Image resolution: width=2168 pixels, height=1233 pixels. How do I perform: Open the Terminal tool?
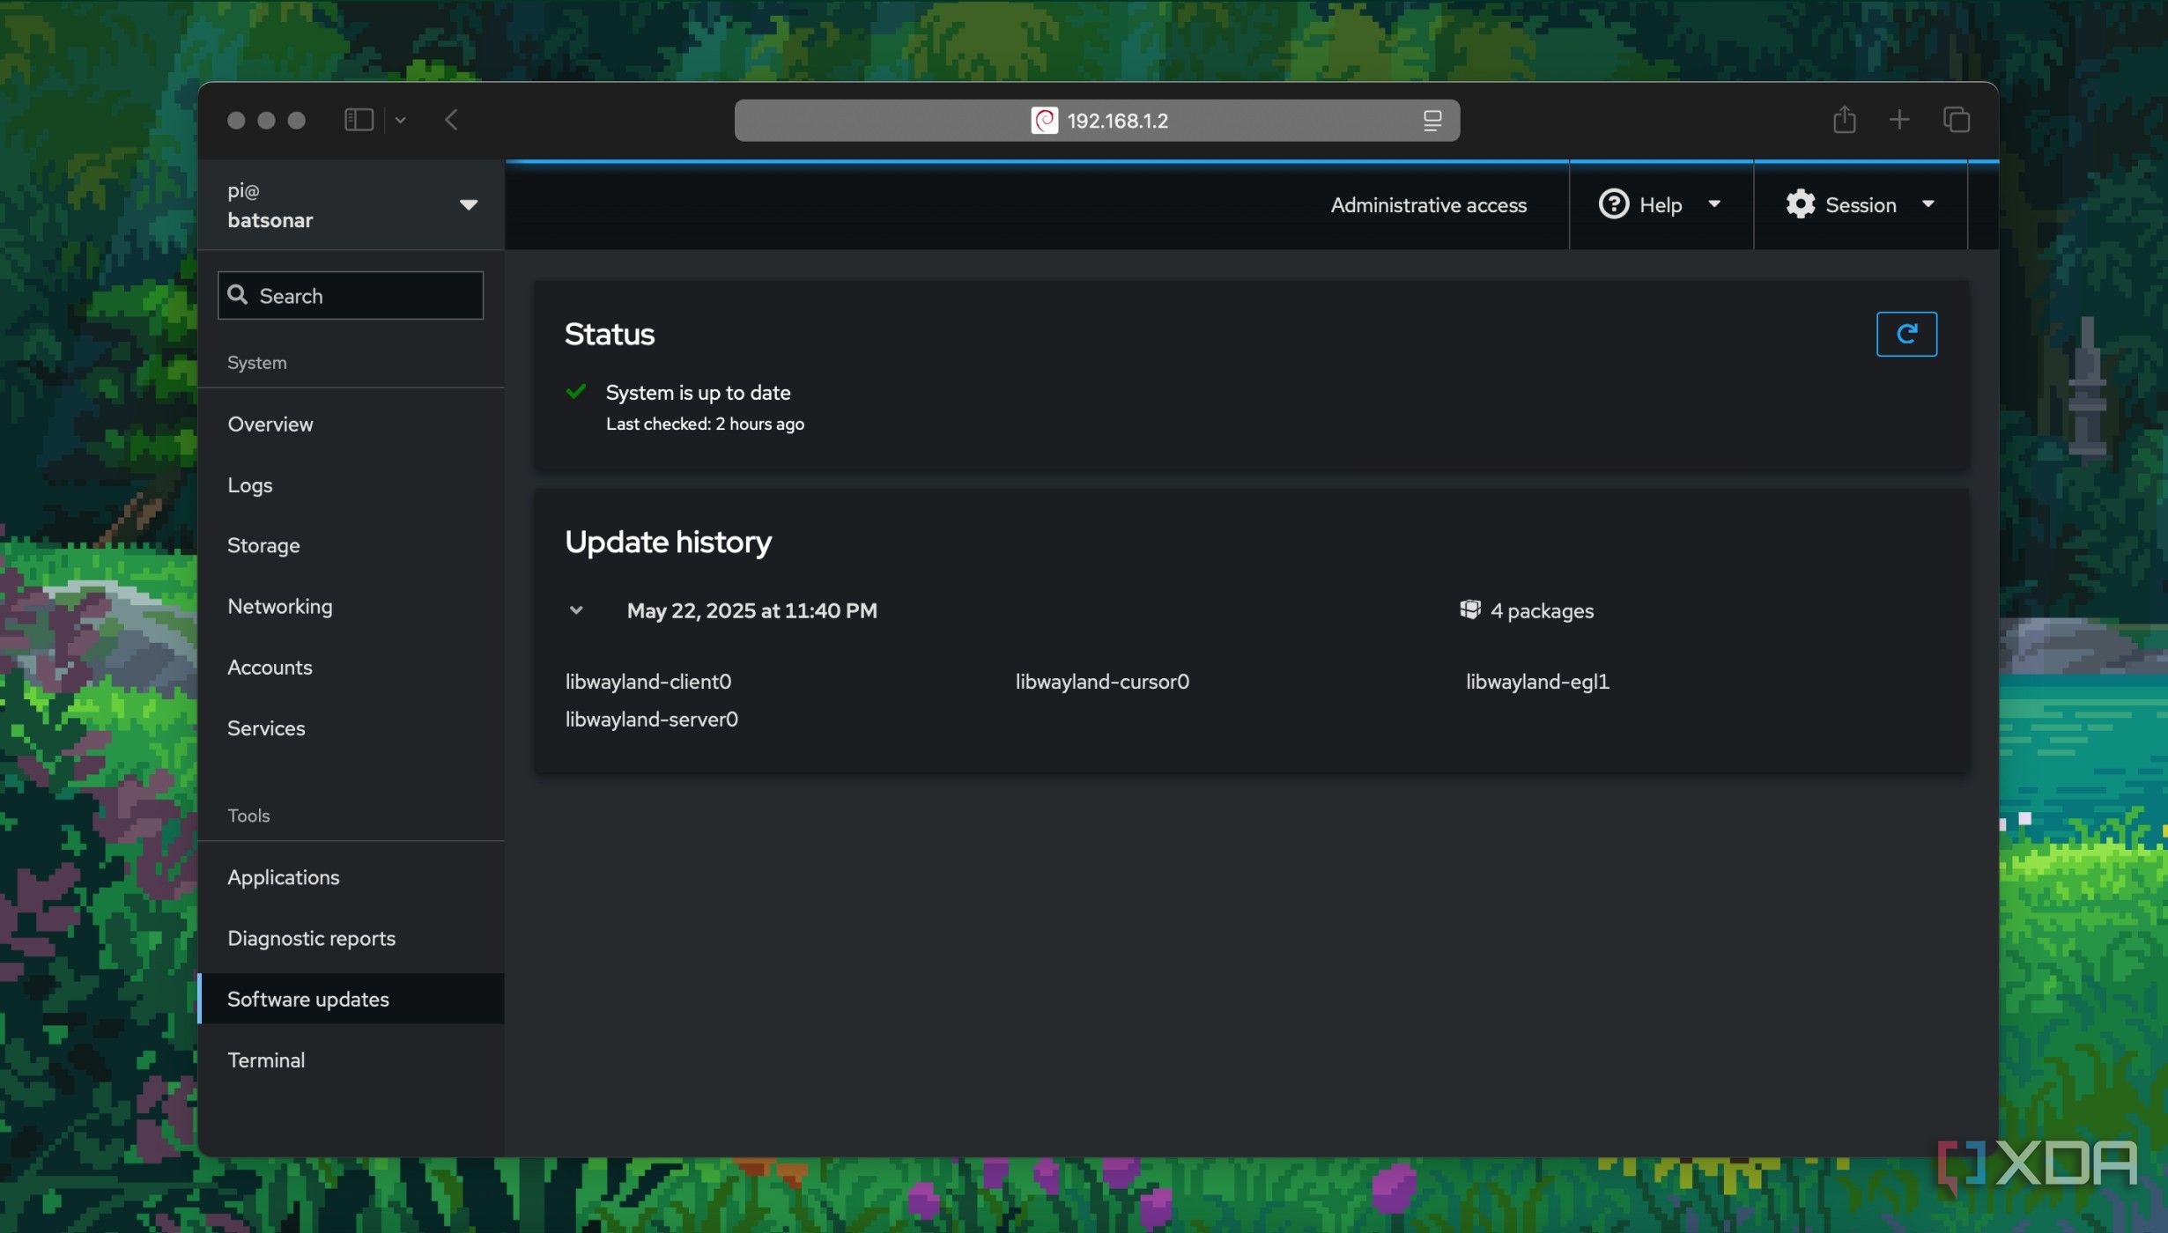coord(351,1060)
